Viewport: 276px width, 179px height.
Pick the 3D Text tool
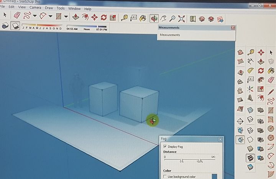(250, 98)
